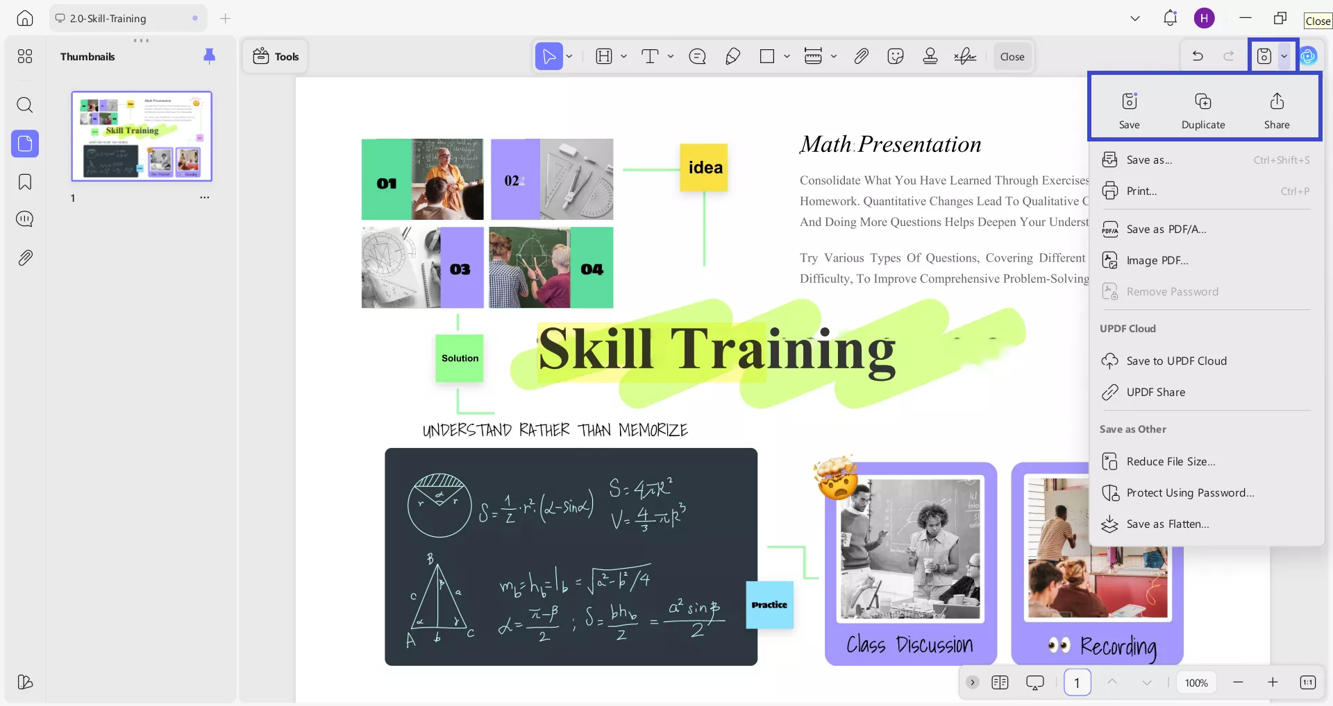Select the stamp tool

click(930, 57)
